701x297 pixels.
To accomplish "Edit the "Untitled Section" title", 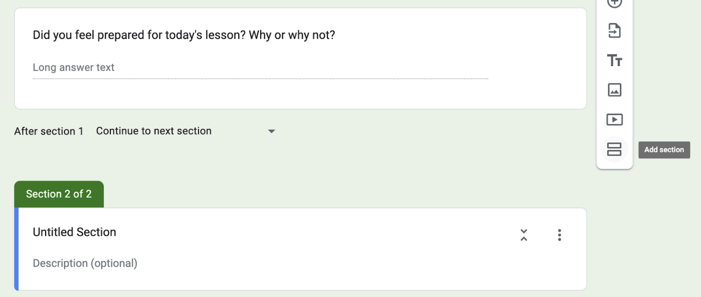I will (x=74, y=232).
